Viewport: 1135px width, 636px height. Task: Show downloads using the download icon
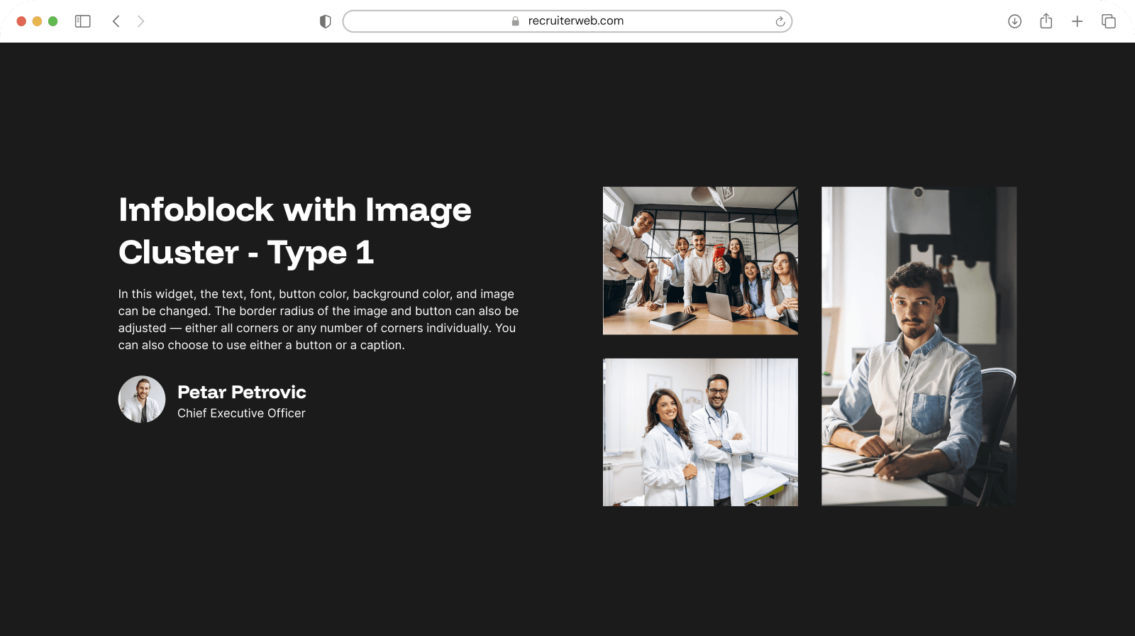point(1014,21)
